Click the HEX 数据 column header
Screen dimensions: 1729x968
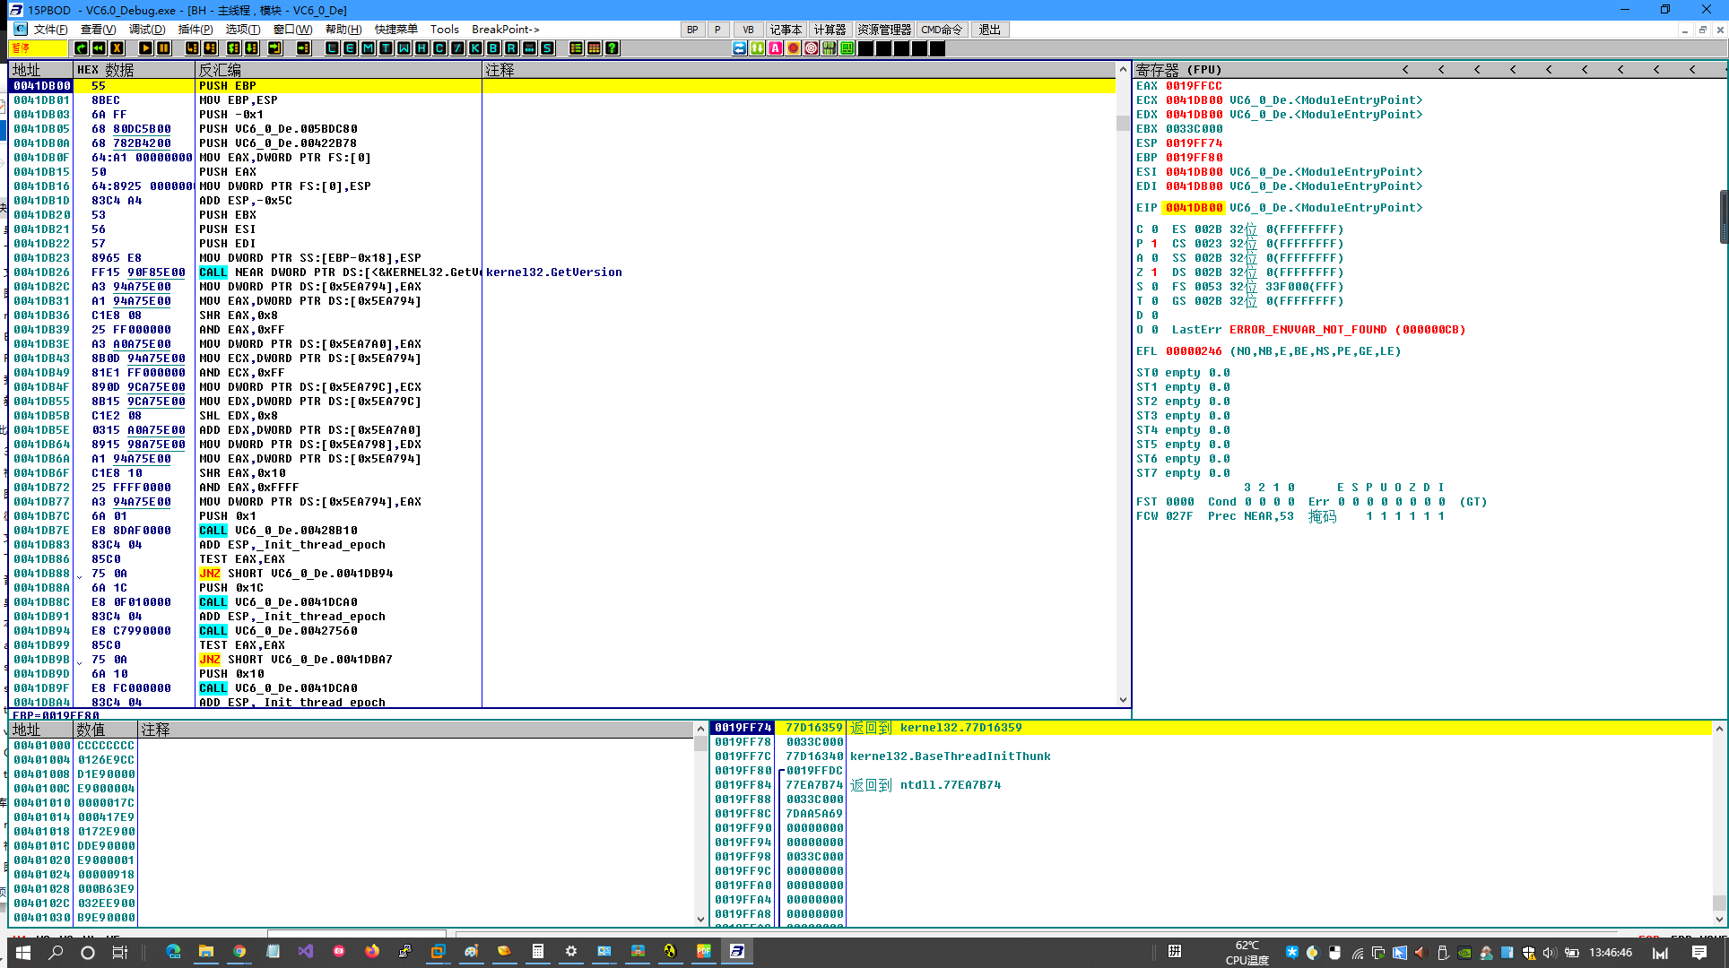pyautogui.click(x=134, y=70)
